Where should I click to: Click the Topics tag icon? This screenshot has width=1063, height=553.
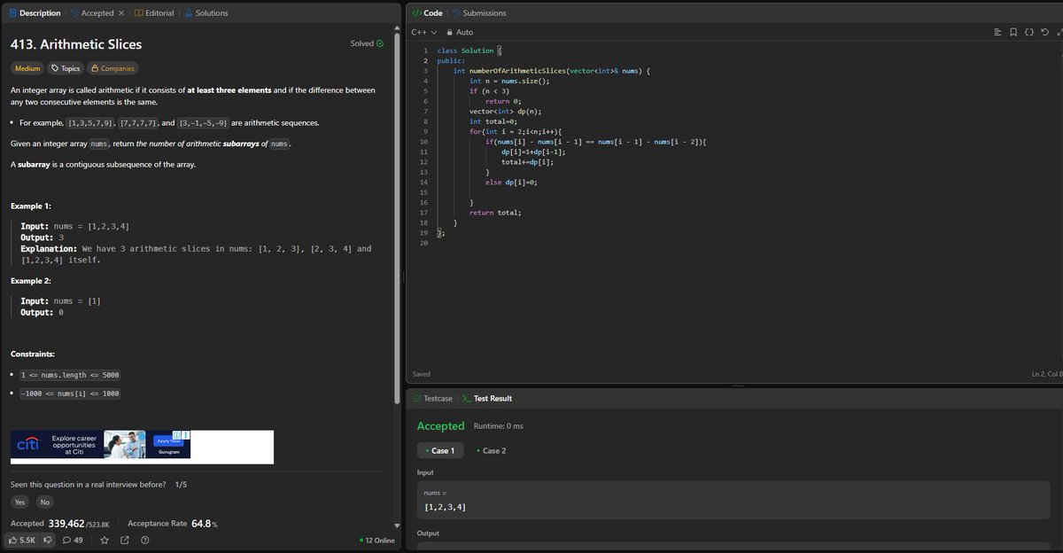55,68
